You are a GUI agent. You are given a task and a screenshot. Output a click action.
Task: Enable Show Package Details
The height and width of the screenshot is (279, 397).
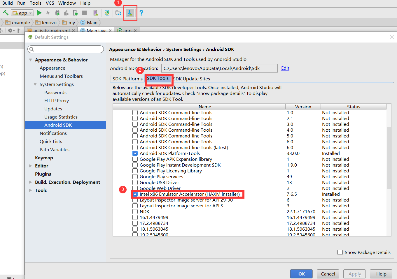(x=340, y=252)
